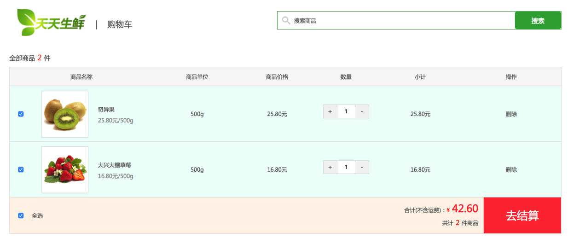Increase 大兴大棚草莓 quantity with plus button

(x=330, y=167)
